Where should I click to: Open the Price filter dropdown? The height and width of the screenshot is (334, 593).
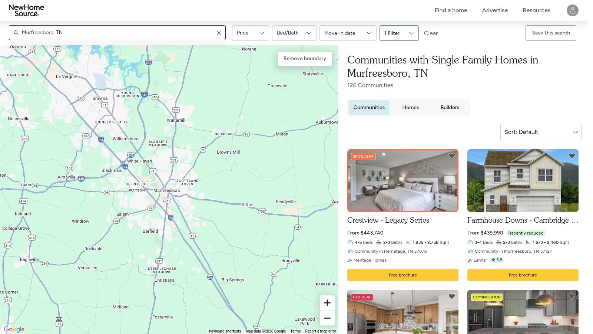[251, 33]
